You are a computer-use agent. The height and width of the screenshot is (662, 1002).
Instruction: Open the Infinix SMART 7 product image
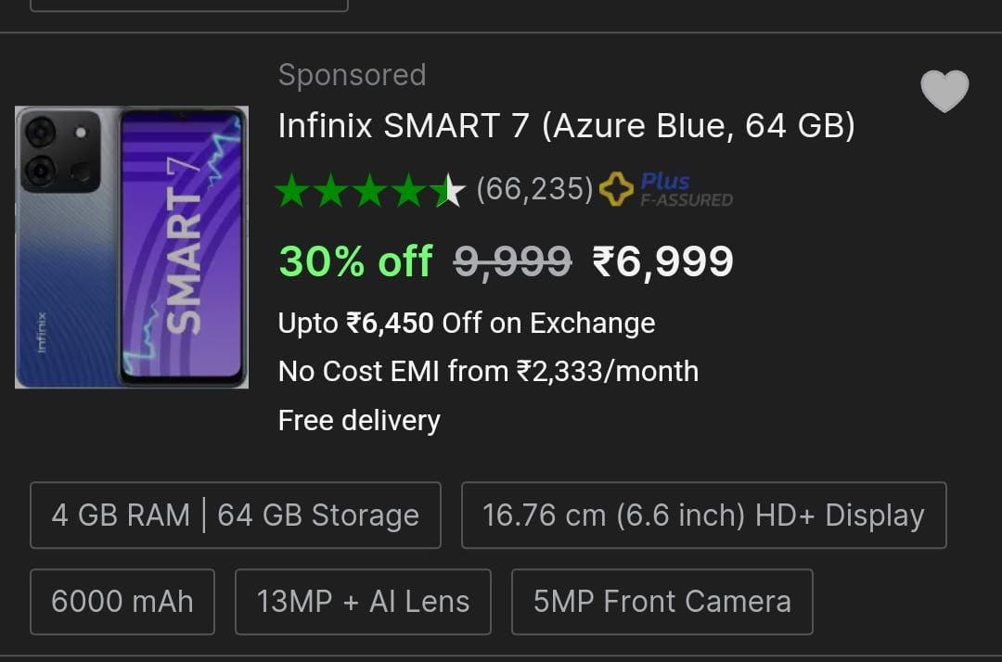tap(132, 247)
